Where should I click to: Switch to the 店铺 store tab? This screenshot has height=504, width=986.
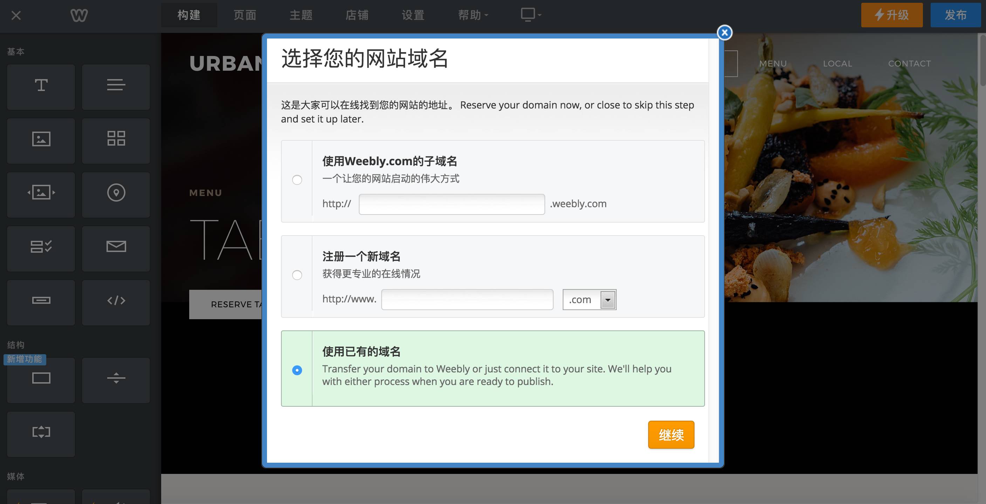coord(357,15)
